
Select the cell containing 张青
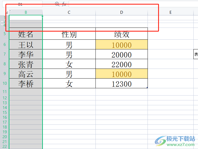[26, 64]
